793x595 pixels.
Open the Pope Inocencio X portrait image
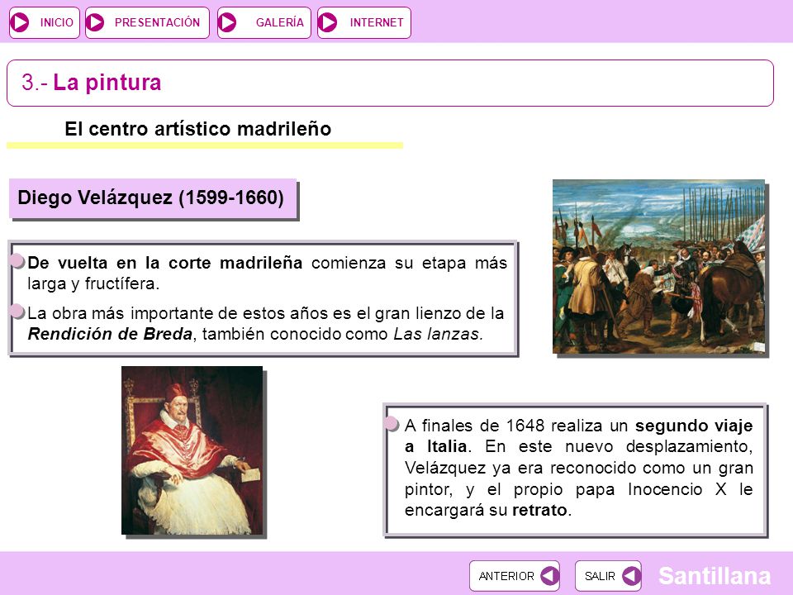[192, 450]
